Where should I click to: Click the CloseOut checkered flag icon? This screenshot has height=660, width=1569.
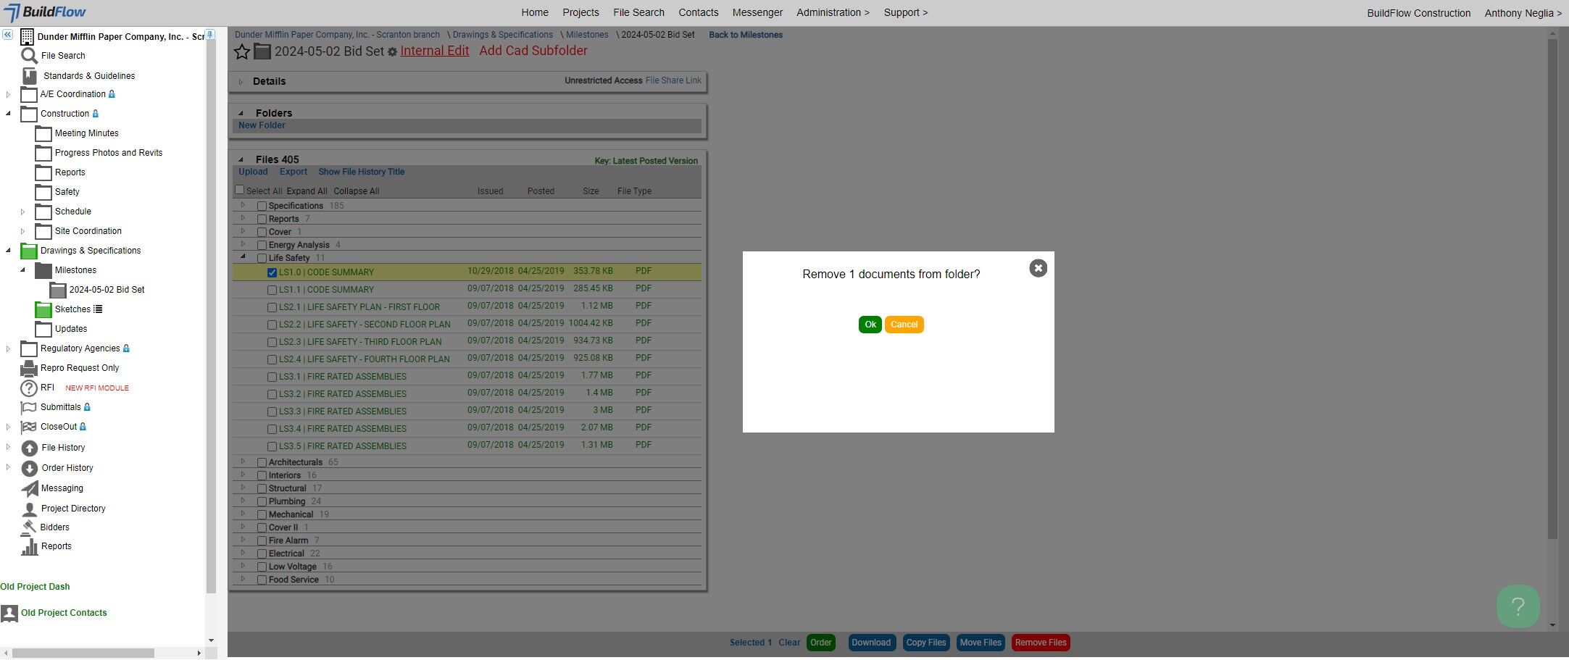(x=29, y=427)
